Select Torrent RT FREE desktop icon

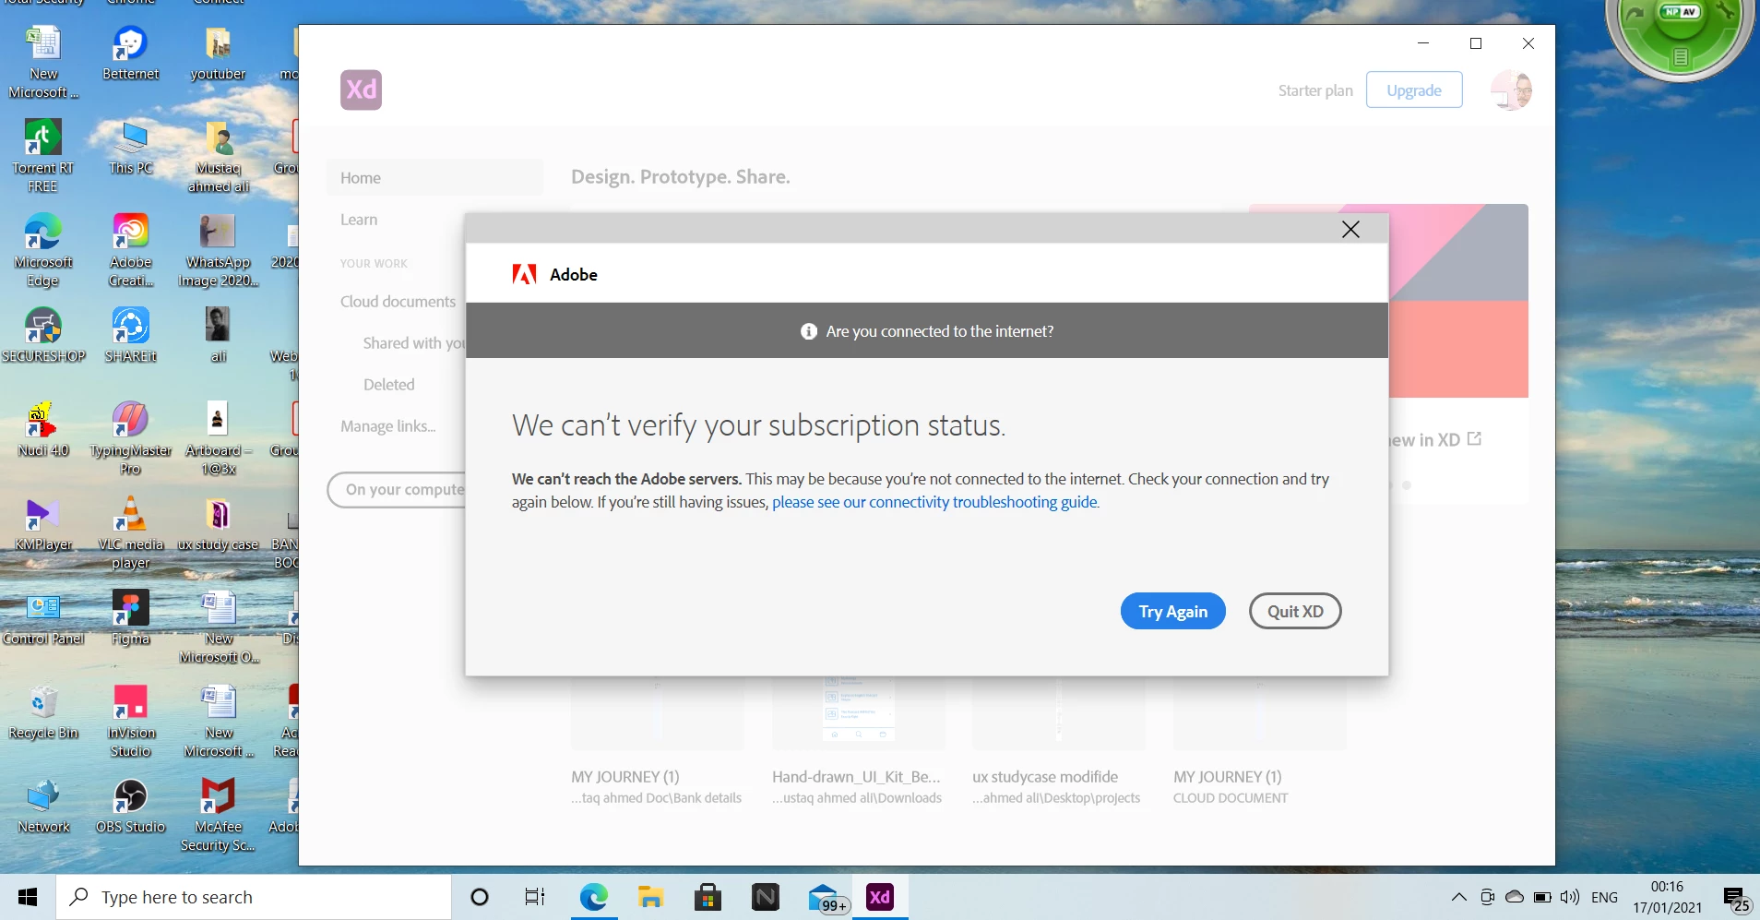(x=42, y=156)
